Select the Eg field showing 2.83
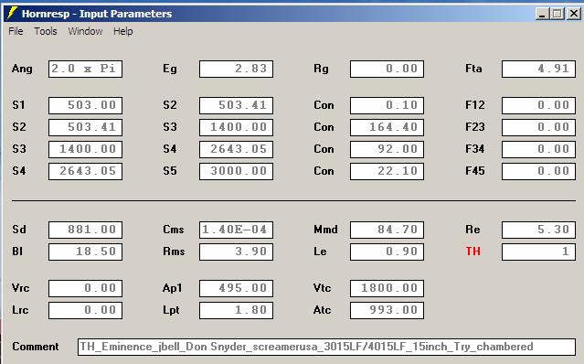Image resolution: width=584 pixels, height=364 pixels. pyautogui.click(x=236, y=69)
